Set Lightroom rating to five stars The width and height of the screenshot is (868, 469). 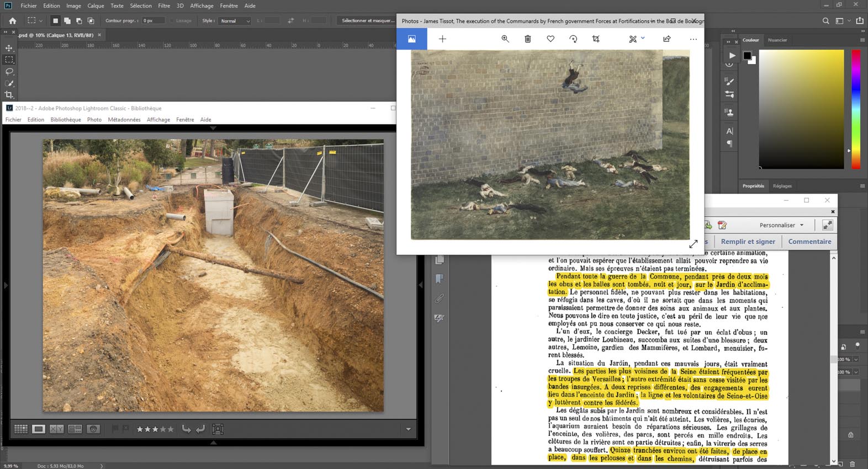171,429
